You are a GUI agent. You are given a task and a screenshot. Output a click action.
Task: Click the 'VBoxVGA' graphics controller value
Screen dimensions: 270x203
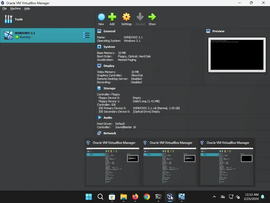click(137, 75)
